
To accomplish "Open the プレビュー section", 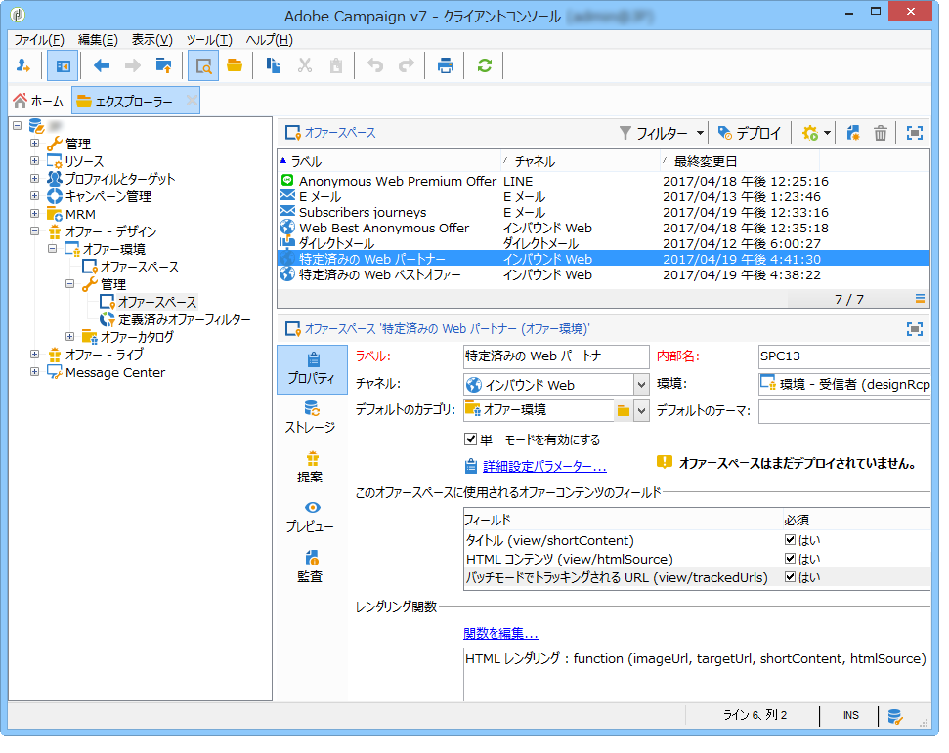I will coord(311,517).
